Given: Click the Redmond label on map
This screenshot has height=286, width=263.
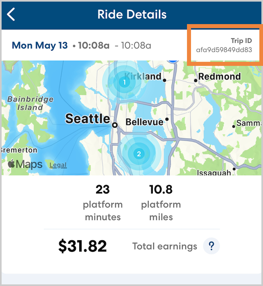Looking at the screenshot, I should [220, 76].
